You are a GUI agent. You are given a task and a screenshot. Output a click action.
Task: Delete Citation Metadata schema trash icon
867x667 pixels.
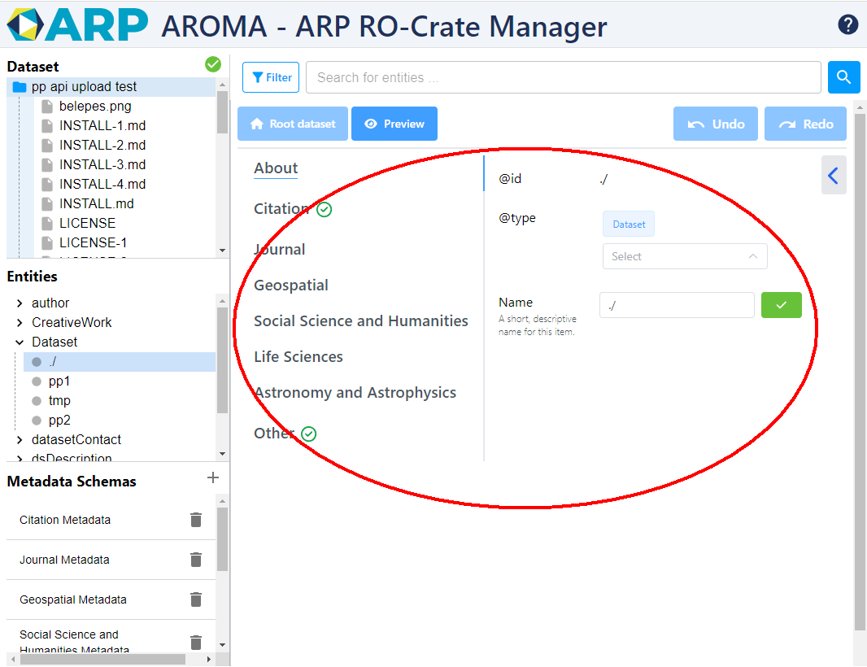[196, 520]
